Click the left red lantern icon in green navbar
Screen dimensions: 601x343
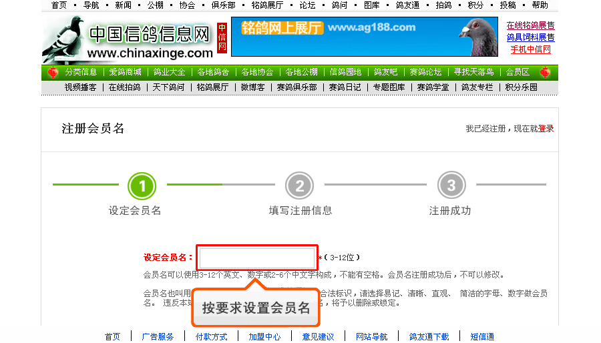tap(53, 72)
